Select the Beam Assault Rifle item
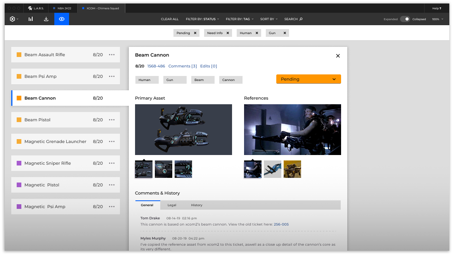 [x=66, y=55]
